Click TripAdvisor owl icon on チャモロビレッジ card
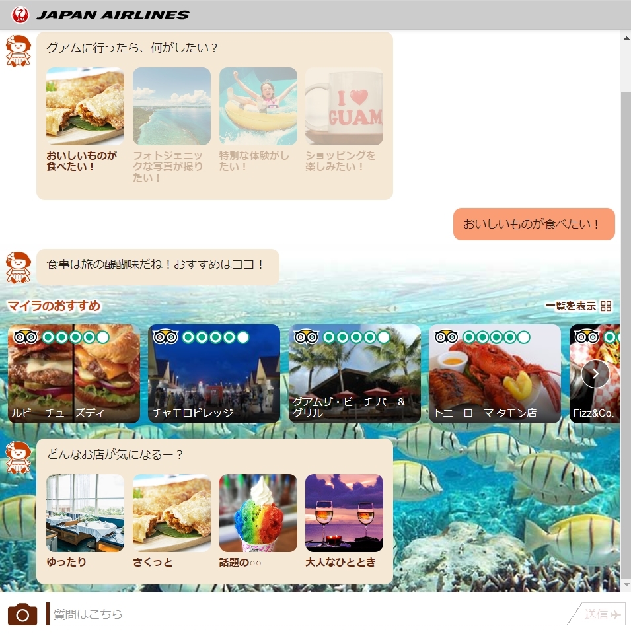 165,337
